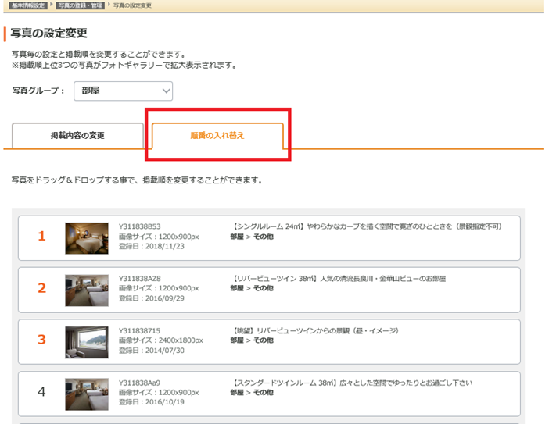
Task: Click the thumbnail of photo Y311838AZ8
Action: click(87, 290)
